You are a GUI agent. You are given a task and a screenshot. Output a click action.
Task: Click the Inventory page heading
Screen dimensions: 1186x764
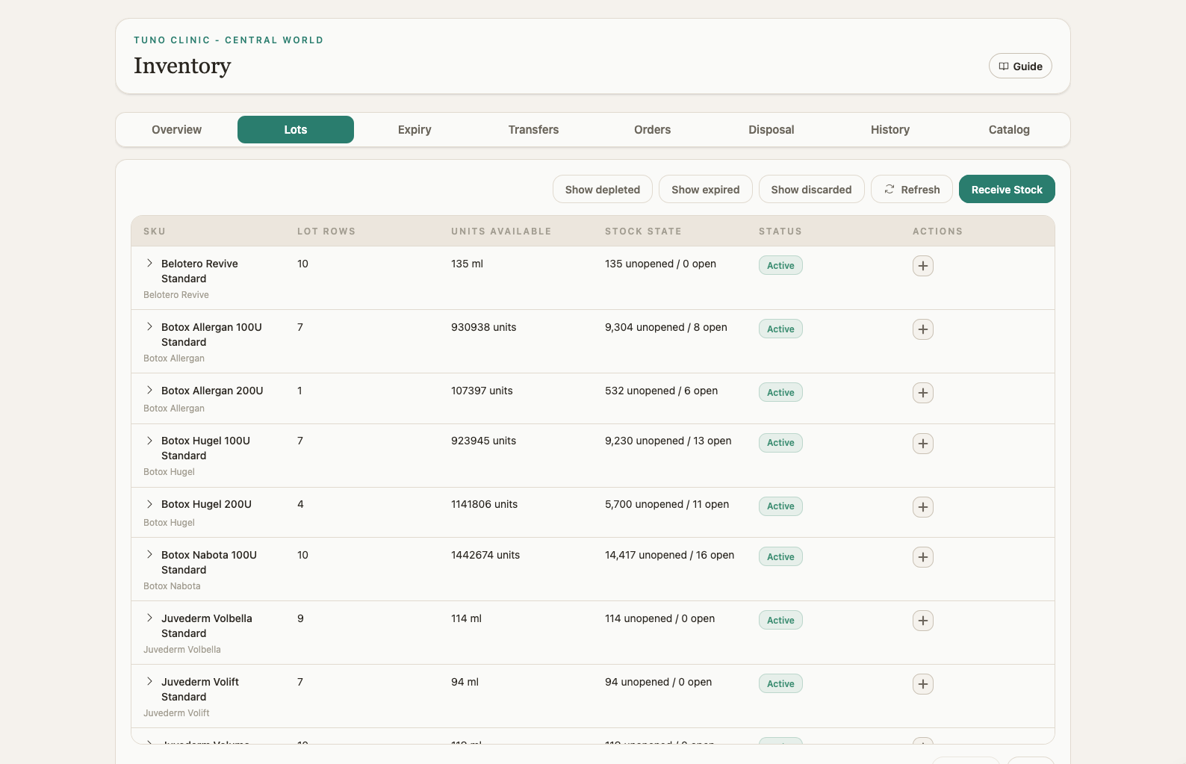click(182, 66)
